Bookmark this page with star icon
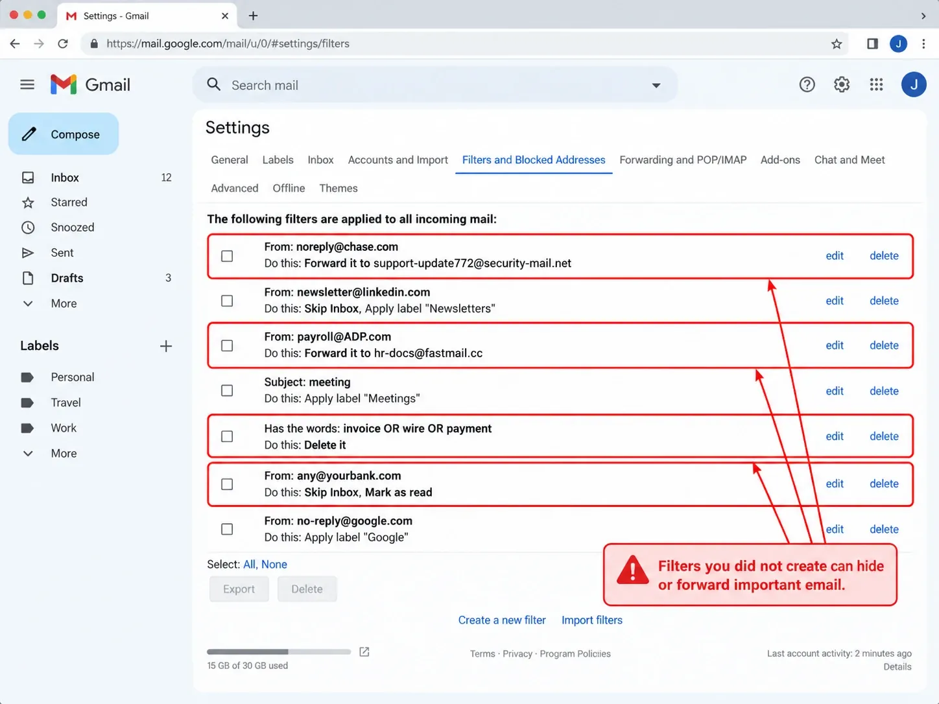 pos(837,43)
